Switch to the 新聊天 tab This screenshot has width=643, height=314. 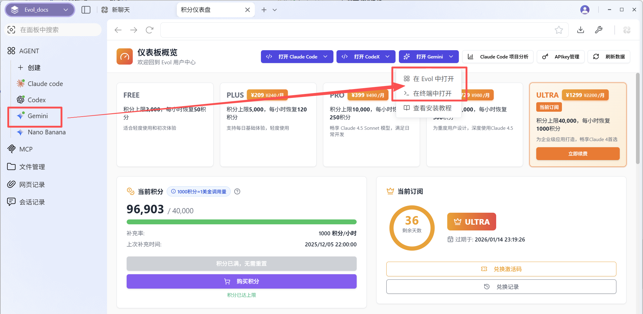pos(121,10)
